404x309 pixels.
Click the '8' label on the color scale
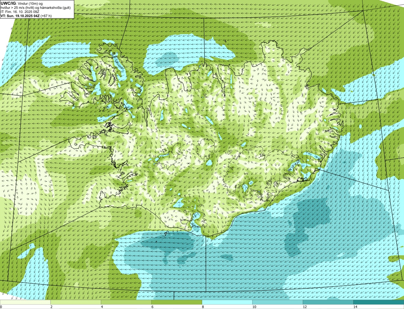[x=203, y=307]
